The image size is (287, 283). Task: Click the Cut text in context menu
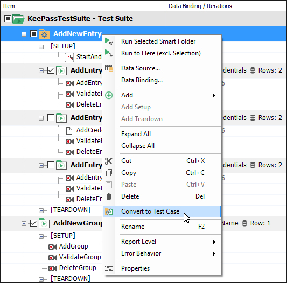(x=127, y=161)
